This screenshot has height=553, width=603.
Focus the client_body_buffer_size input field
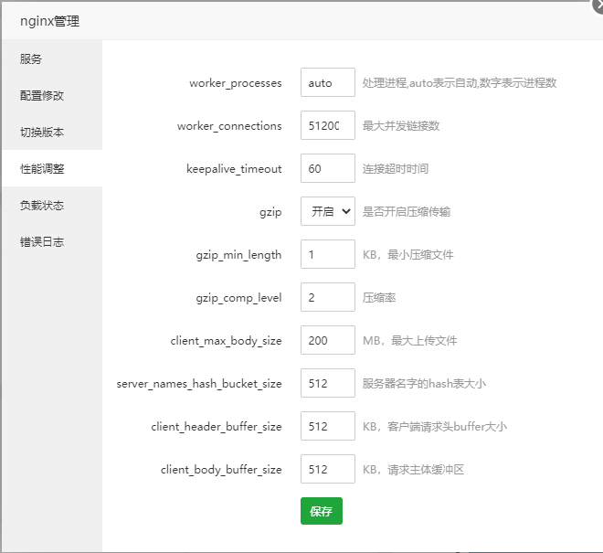tap(328, 469)
